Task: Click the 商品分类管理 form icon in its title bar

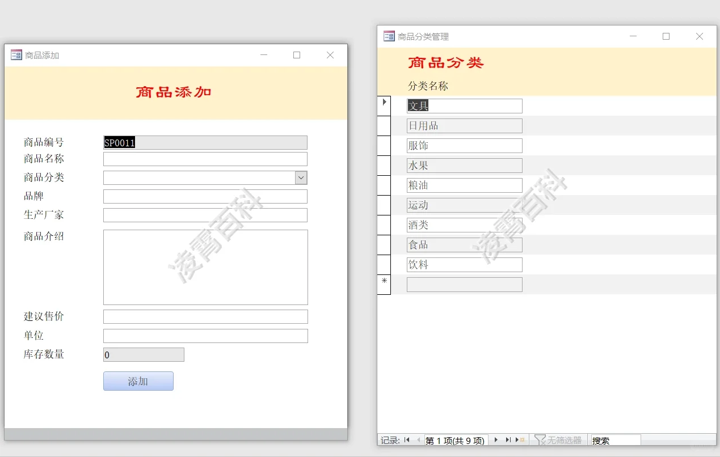Action: (x=388, y=36)
